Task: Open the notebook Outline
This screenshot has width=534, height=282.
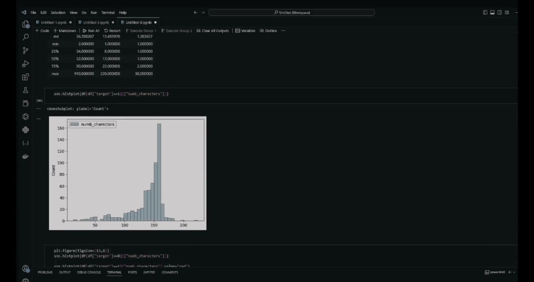Action: tap(269, 30)
